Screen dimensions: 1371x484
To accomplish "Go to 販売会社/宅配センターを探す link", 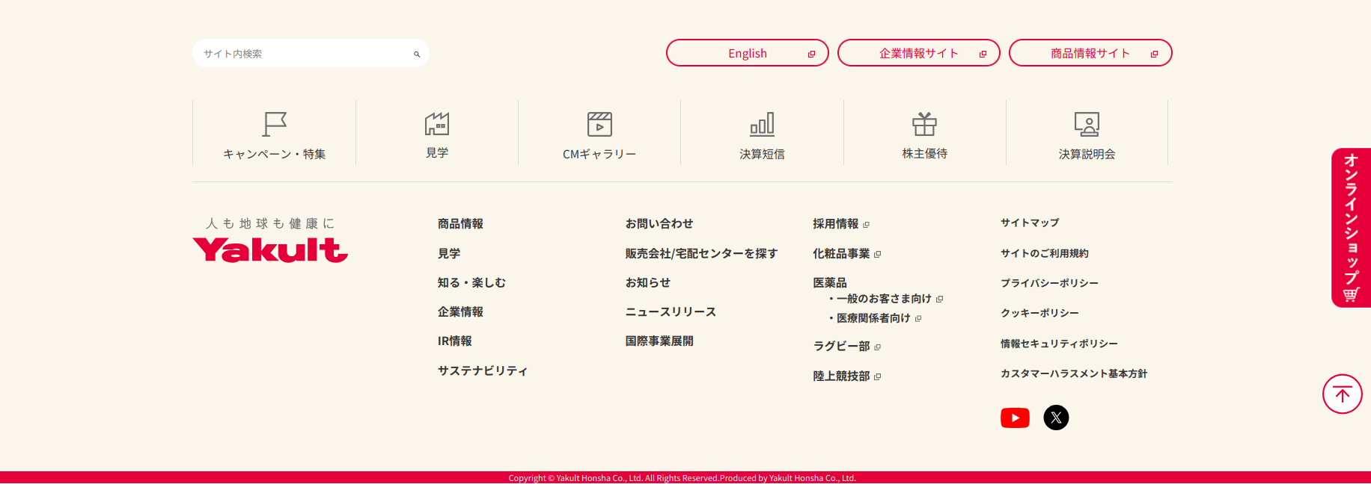I will click(701, 253).
